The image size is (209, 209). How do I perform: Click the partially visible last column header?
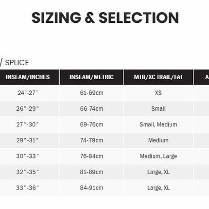coord(201,77)
